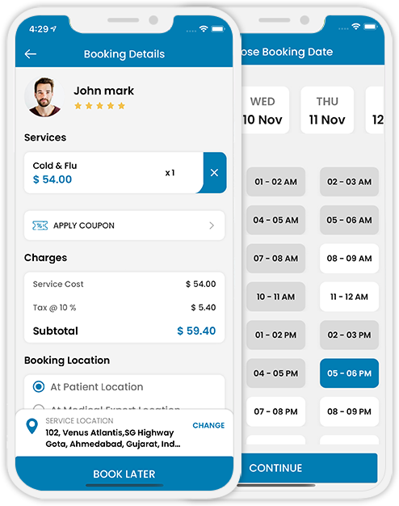Viewport: 399px width, 506px height.
Task: Tap the fifth rating star for John mark
Action: coord(121,106)
